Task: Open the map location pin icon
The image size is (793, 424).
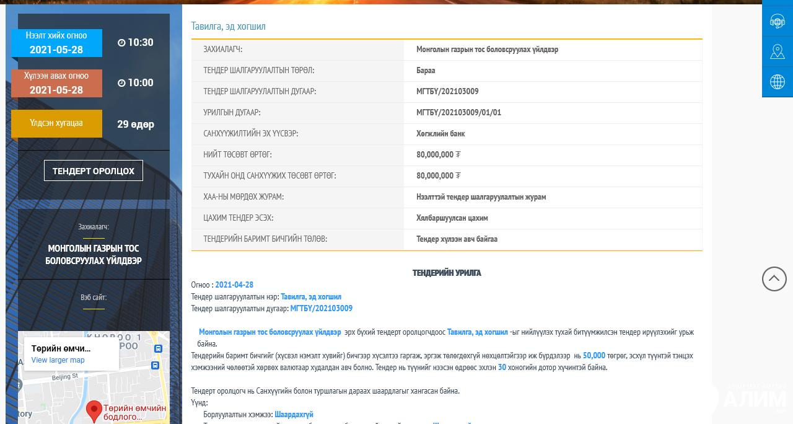Action: 778,51
